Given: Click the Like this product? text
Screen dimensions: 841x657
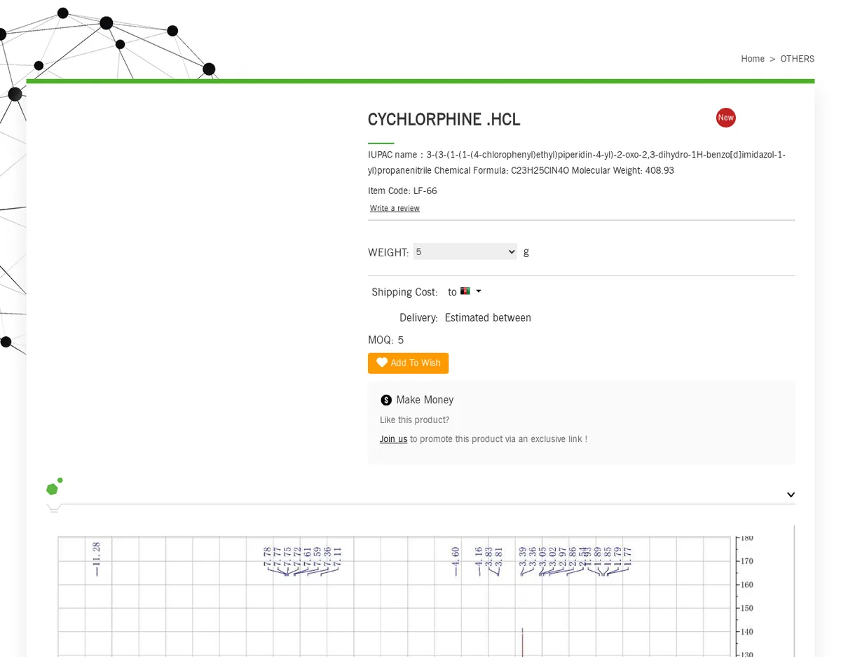Looking at the screenshot, I should point(414,420).
